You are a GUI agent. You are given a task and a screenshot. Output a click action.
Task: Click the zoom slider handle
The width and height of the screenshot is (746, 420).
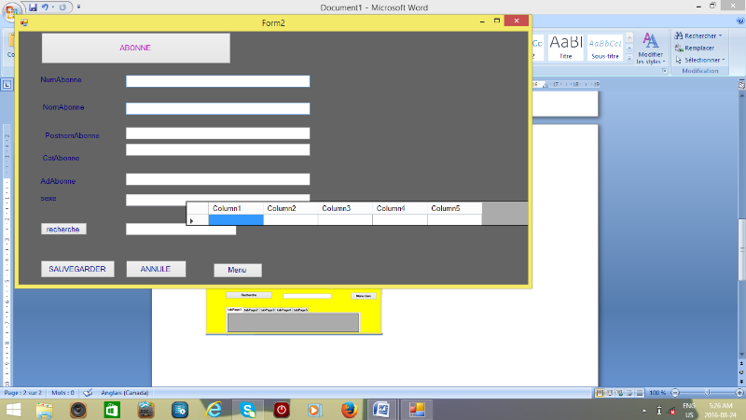click(707, 393)
